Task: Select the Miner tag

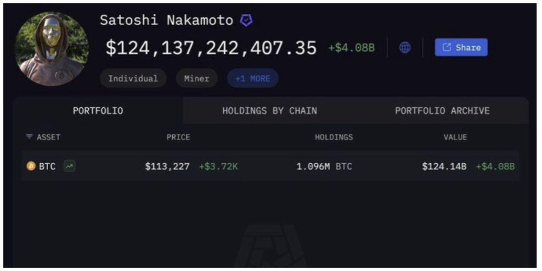Action: click(197, 78)
